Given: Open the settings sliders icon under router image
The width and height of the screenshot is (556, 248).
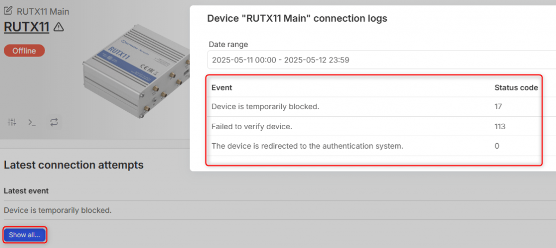Looking at the screenshot, I should (x=12, y=123).
